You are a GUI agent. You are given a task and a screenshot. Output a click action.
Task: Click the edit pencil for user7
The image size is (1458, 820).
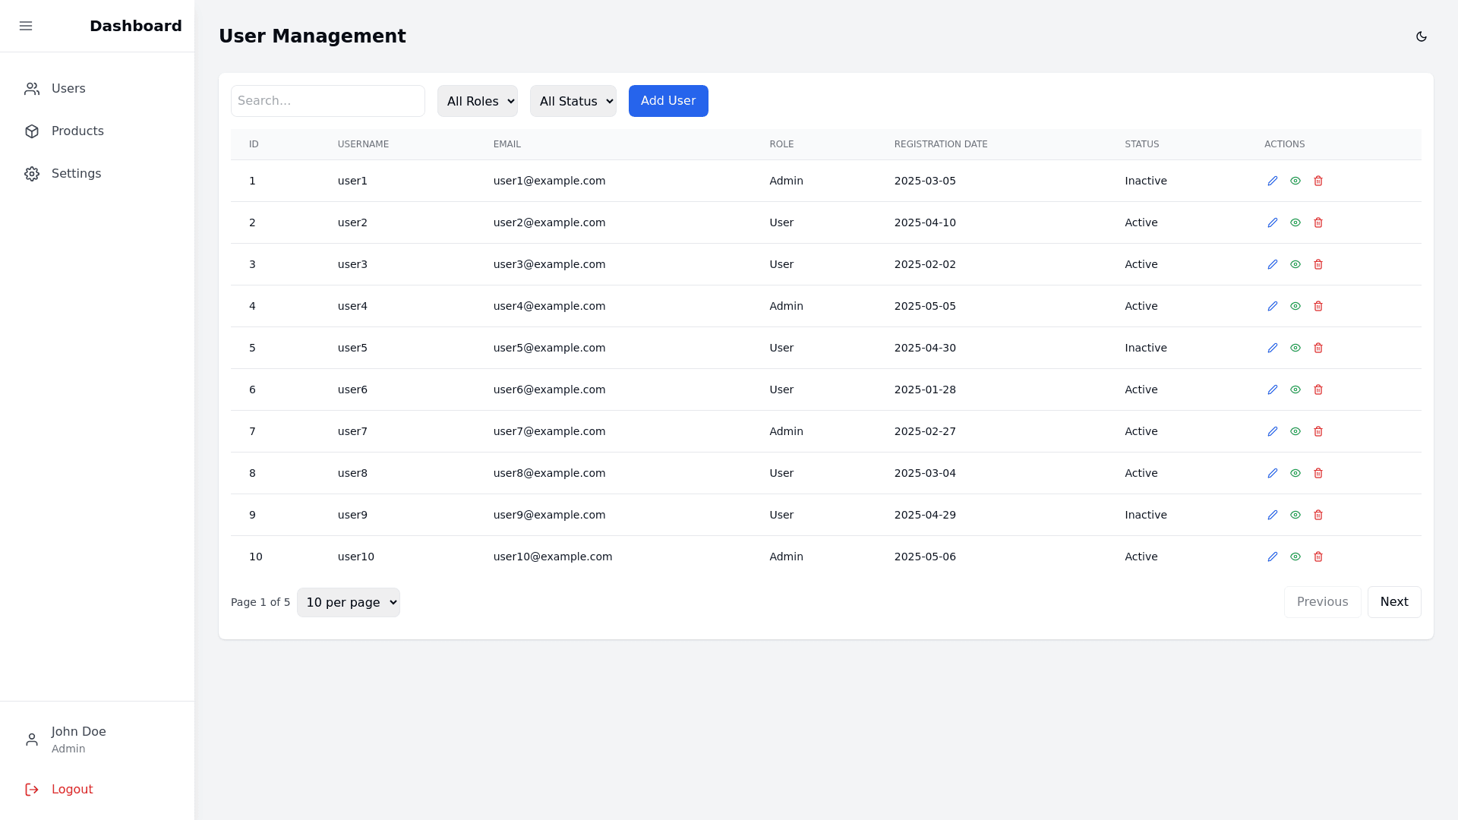pyautogui.click(x=1273, y=431)
